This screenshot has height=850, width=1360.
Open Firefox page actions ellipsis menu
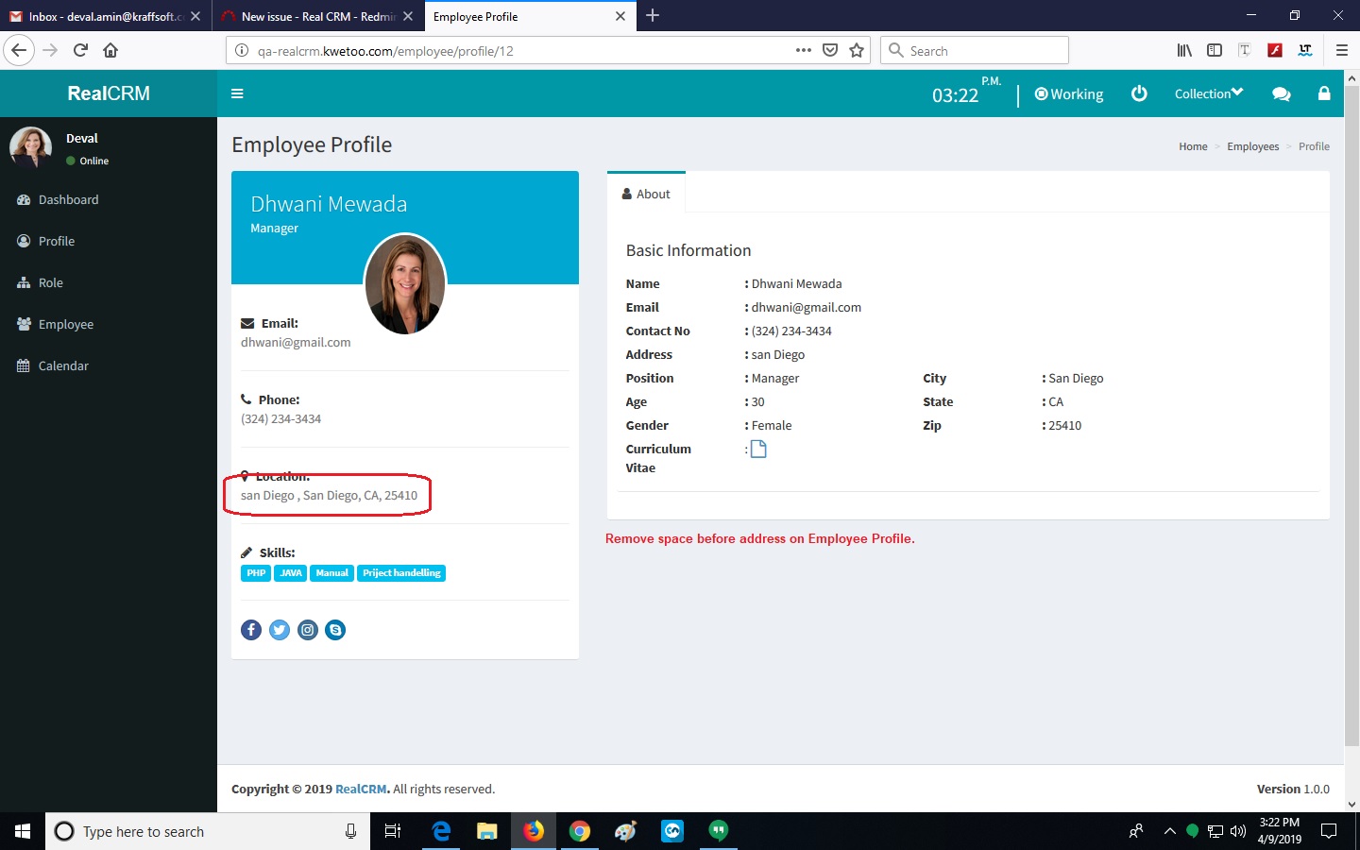[x=804, y=51]
